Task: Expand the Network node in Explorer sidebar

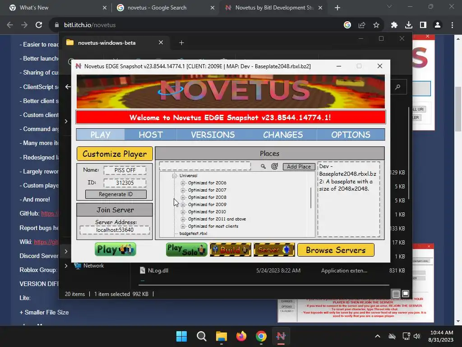Action: [66, 266]
